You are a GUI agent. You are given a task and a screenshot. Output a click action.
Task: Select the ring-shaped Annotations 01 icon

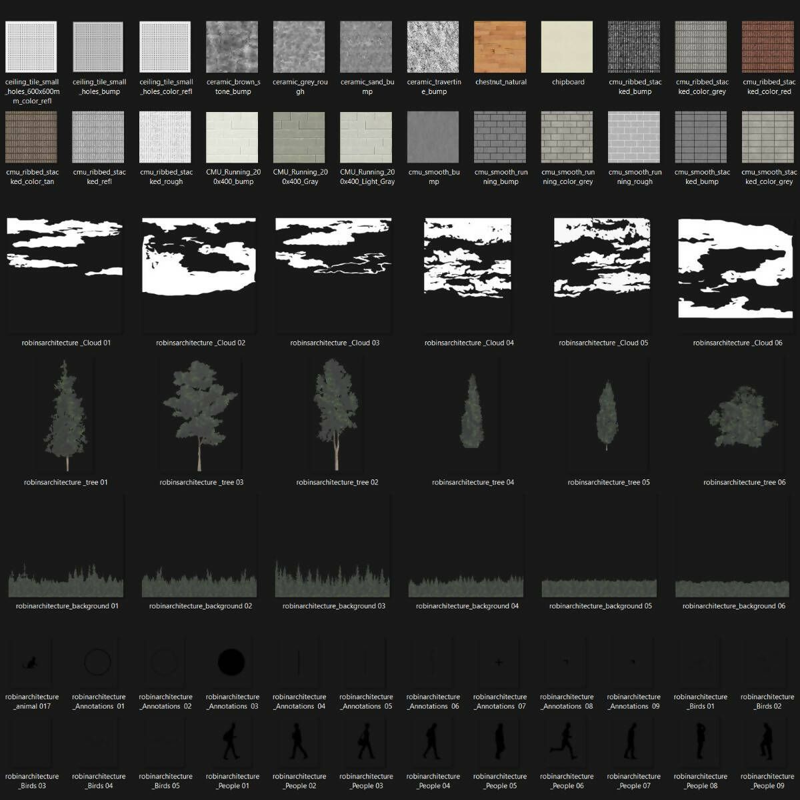point(98,663)
